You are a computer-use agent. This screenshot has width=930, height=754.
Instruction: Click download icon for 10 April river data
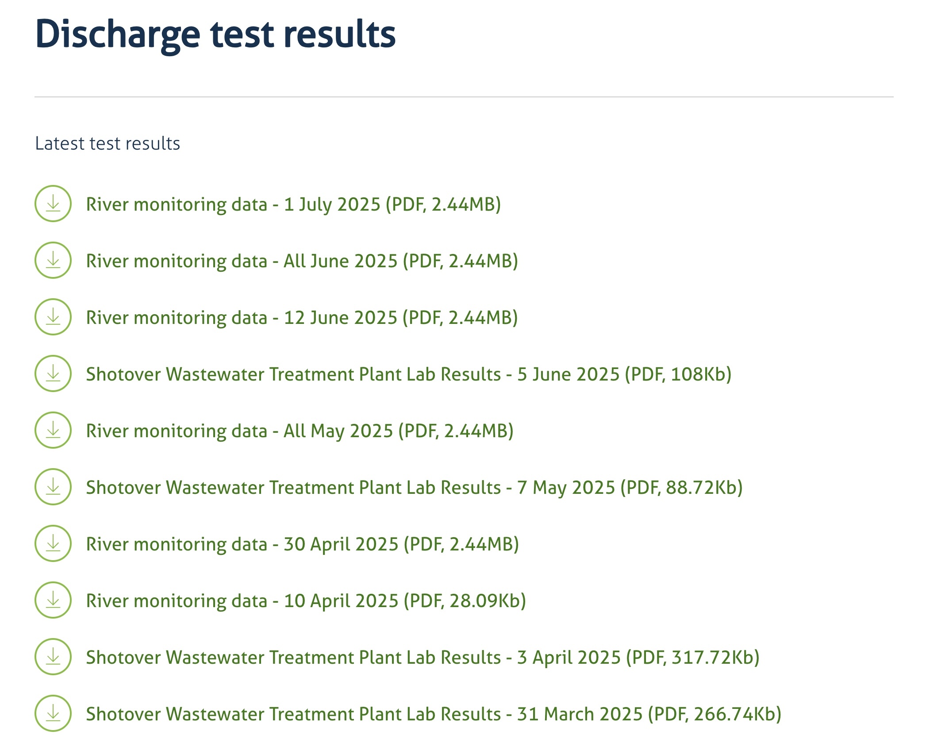pyautogui.click(x=53, y=600)
